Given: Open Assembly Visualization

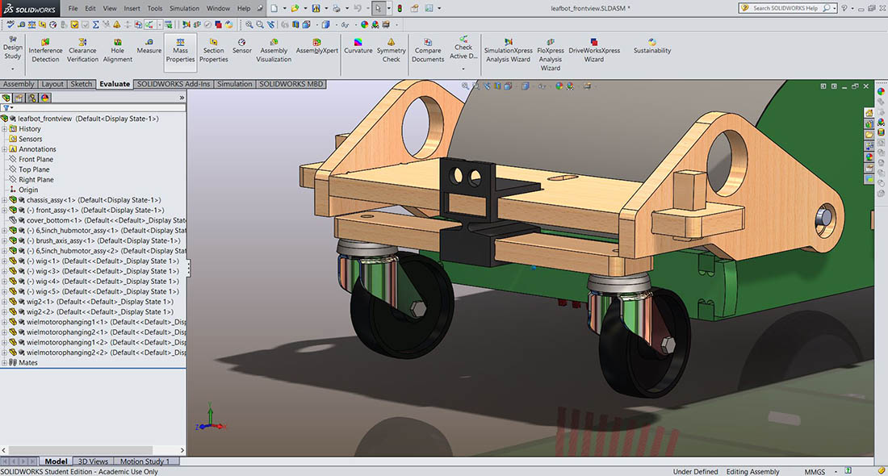Looking at the screenshot, I should pyautogui.click(x=274, y=50).
